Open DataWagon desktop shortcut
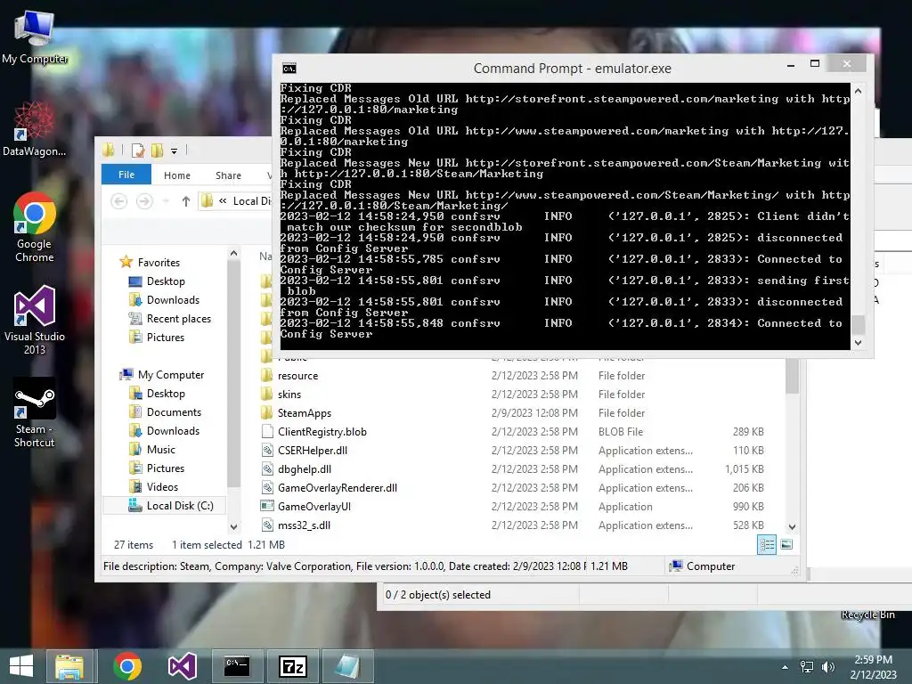 35,129
